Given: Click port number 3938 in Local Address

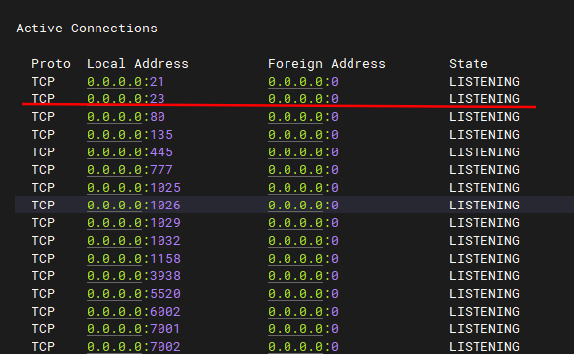Looking at the screenshot, I should click(x=165, y=276).
